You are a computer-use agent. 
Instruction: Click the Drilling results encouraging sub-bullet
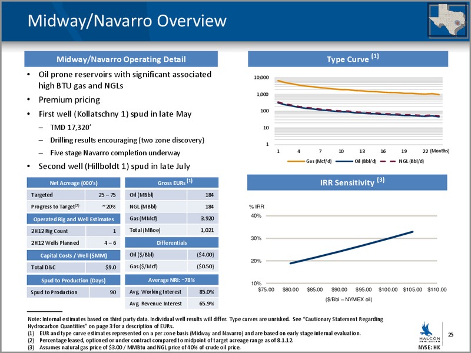tap(127, 140)
